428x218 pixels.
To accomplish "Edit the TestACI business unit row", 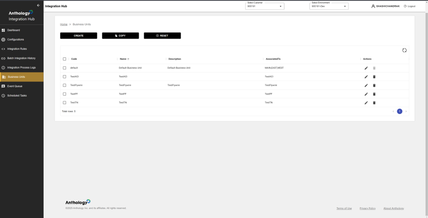I will click(366, 77).
